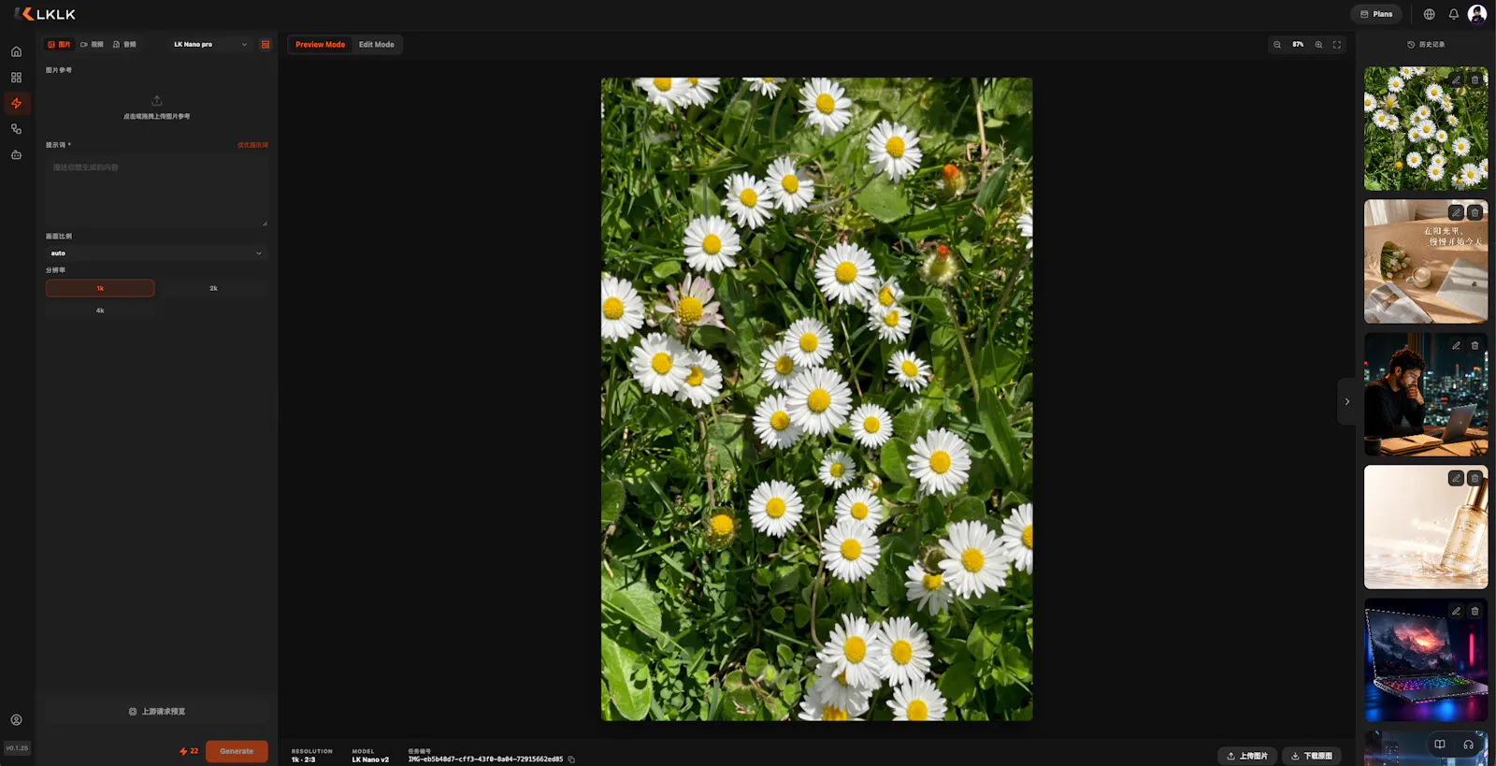Open the perfume bottle thumbnail in history
The height and width of the screenshot is (766, 1496).
coord(1426,528)
